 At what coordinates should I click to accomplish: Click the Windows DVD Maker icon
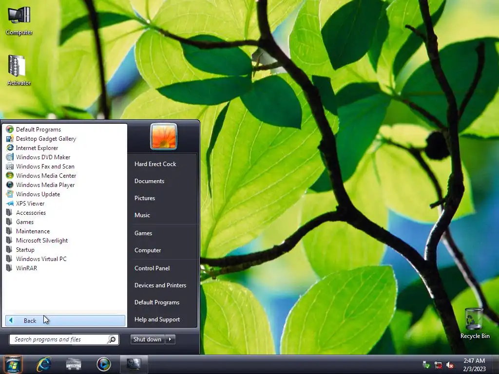point(10,157)
